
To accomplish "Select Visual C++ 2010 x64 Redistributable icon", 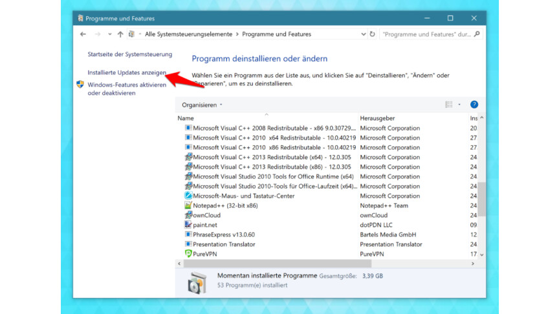I will [188, 138].
